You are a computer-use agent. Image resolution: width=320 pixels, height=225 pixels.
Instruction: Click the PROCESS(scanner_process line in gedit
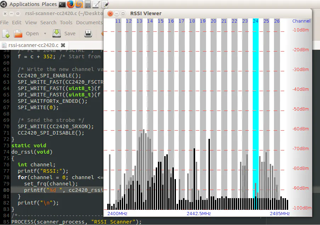coord(76,222)
